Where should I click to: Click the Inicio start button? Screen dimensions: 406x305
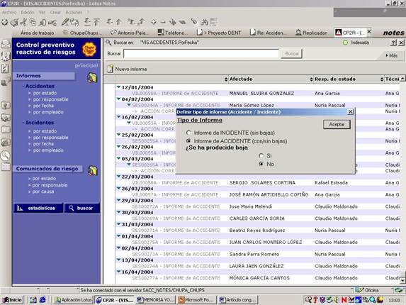tap(12, 300)
